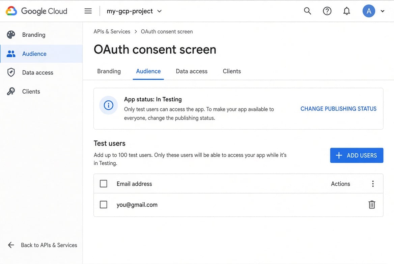Click the OAuth consent screen breadcrumb

tap(167, 32)
